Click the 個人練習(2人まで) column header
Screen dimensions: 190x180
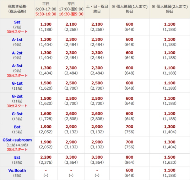[170, 9]
